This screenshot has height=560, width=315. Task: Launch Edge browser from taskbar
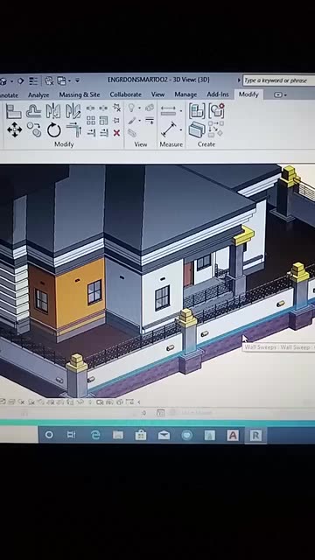(x=94, y=435)
